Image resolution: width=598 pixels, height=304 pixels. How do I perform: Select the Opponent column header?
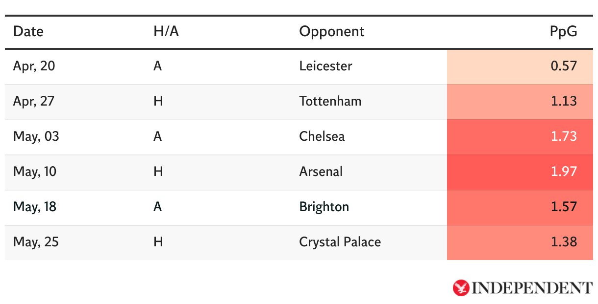(332, 32)
